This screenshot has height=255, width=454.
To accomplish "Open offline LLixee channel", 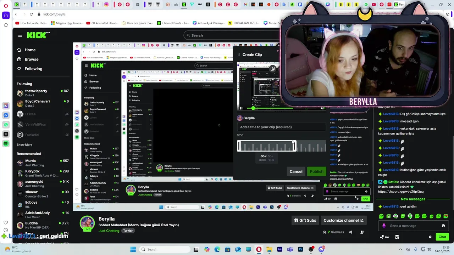I will (43, 114).
